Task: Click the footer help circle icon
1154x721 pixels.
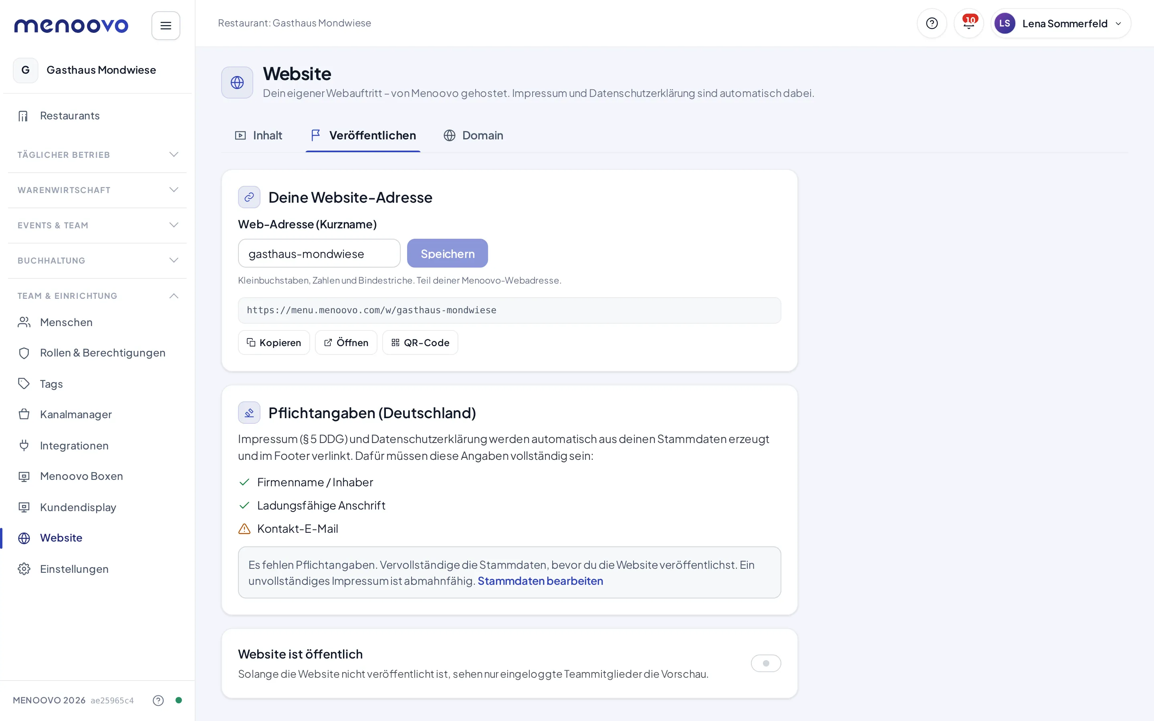Action: coord(158,700)
